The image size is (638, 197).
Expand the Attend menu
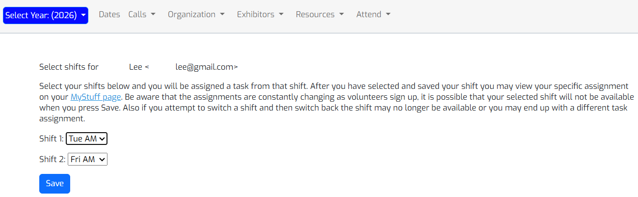click(373, 14)
